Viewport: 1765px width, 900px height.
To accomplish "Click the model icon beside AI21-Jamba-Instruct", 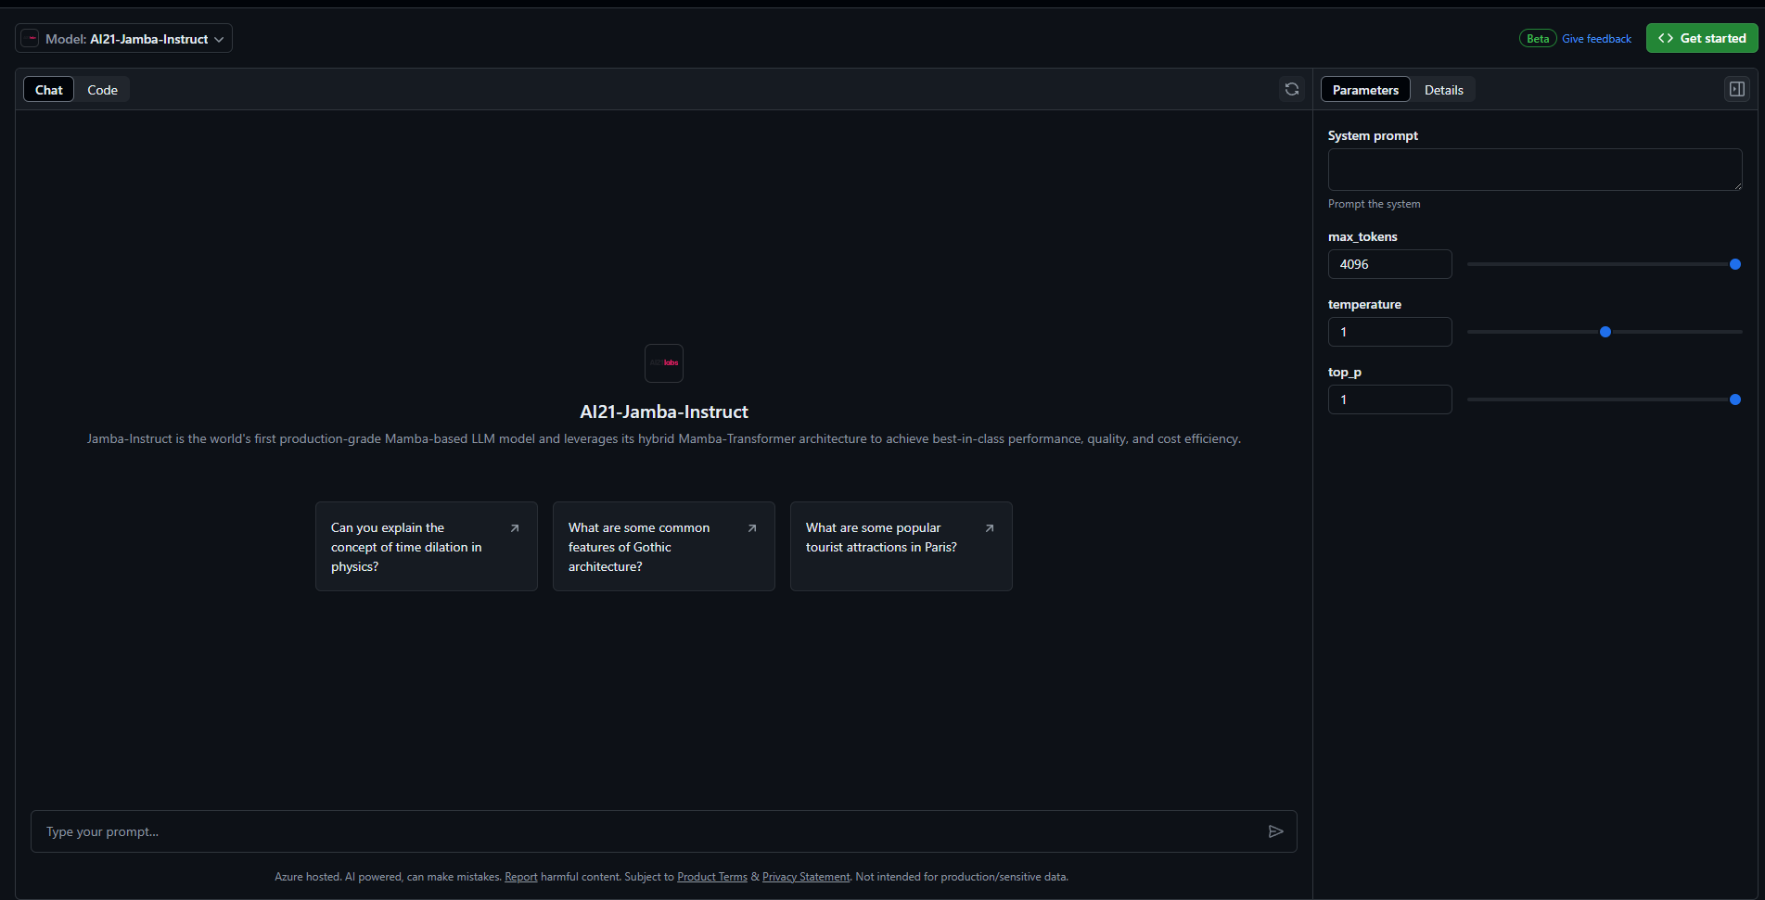I will pos(31,38).
